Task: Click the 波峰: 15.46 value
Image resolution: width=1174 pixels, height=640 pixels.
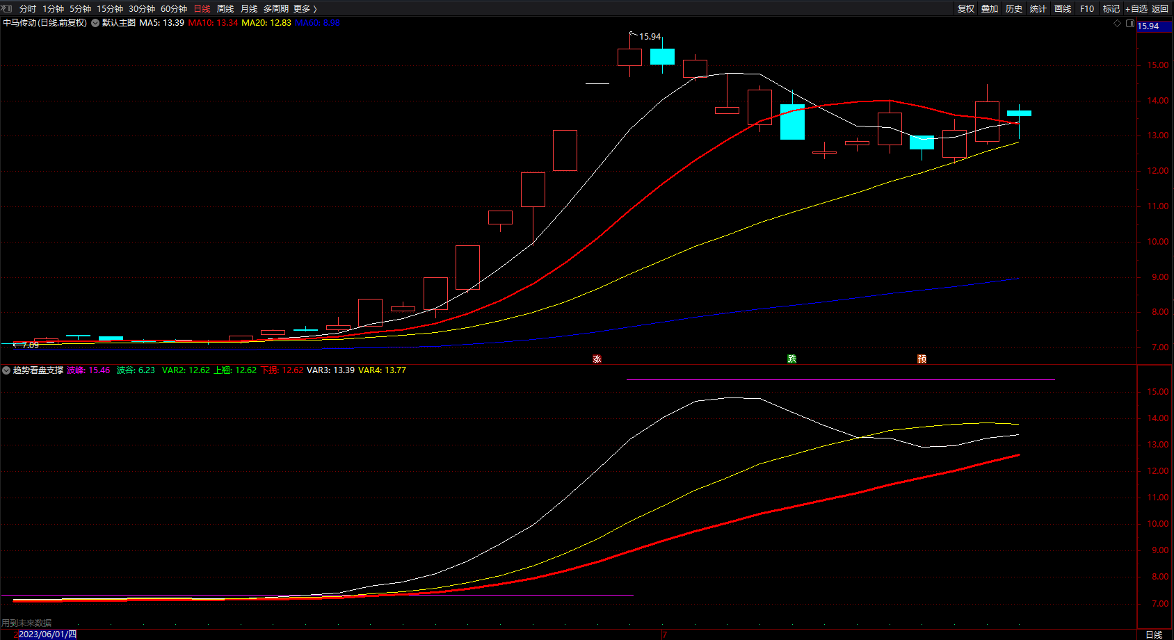Action: tap(88, 370)
